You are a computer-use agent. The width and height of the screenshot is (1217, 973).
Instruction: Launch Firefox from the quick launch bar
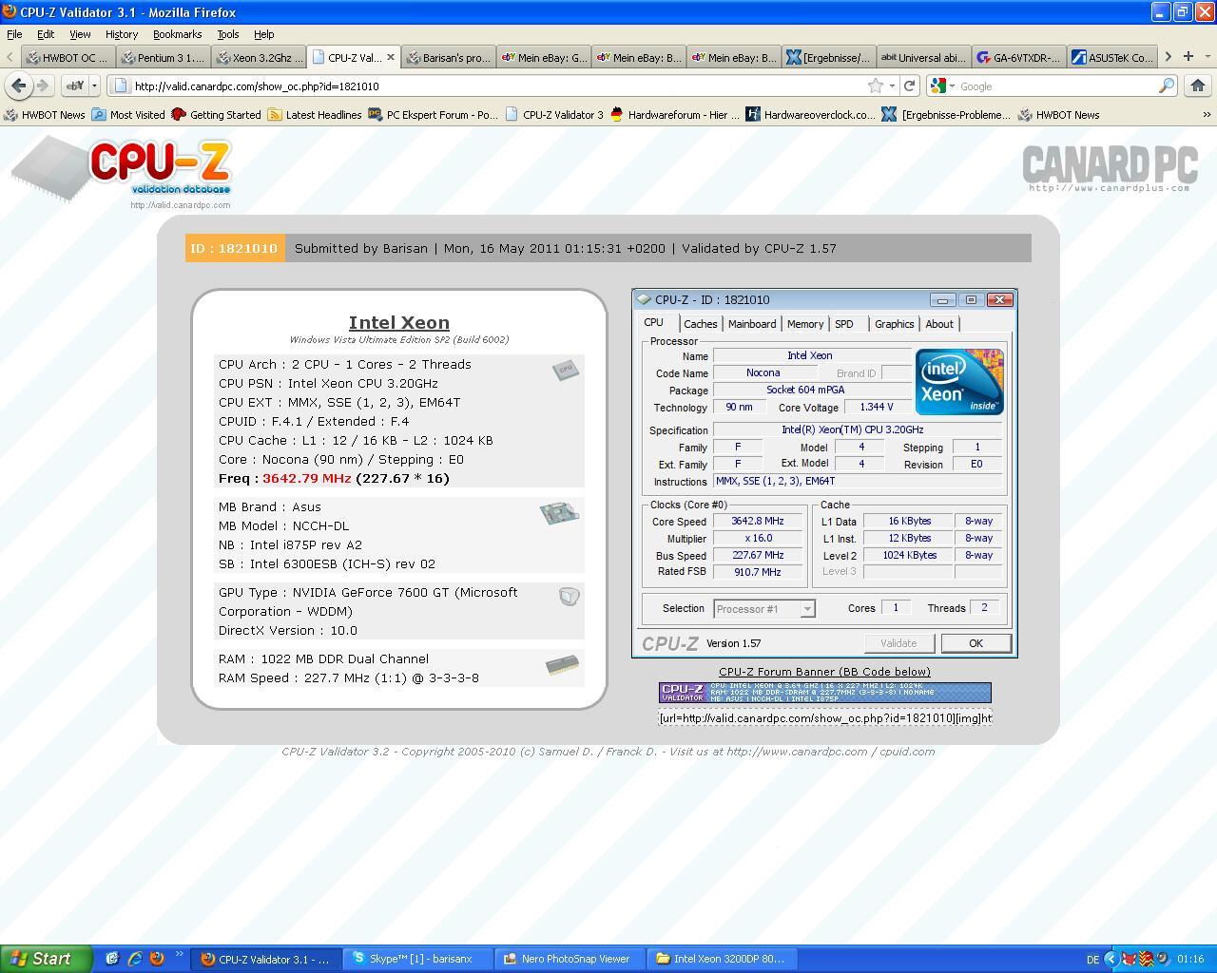click(x=158, y=959)
